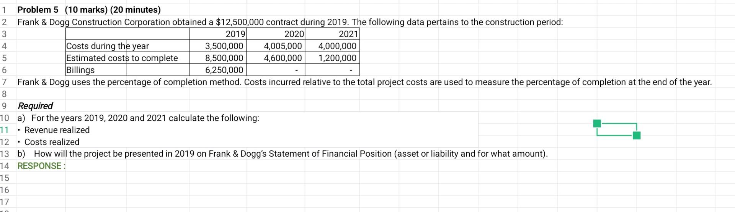Click the bottom-right green selection handle
Viewport: 735px width, 212px height.
coord(637,136)
